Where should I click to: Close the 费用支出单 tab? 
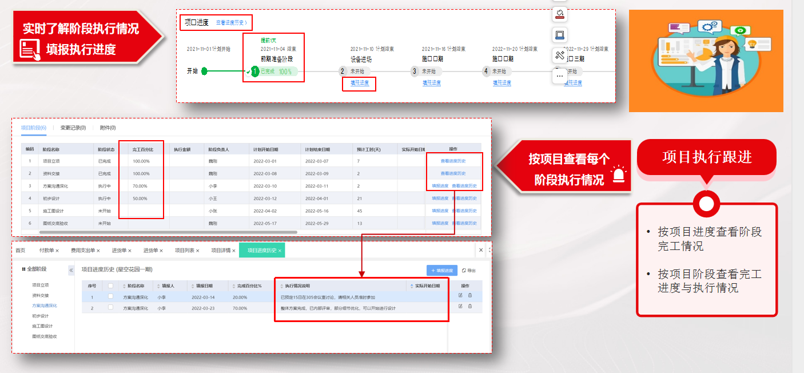pos(98,251)
